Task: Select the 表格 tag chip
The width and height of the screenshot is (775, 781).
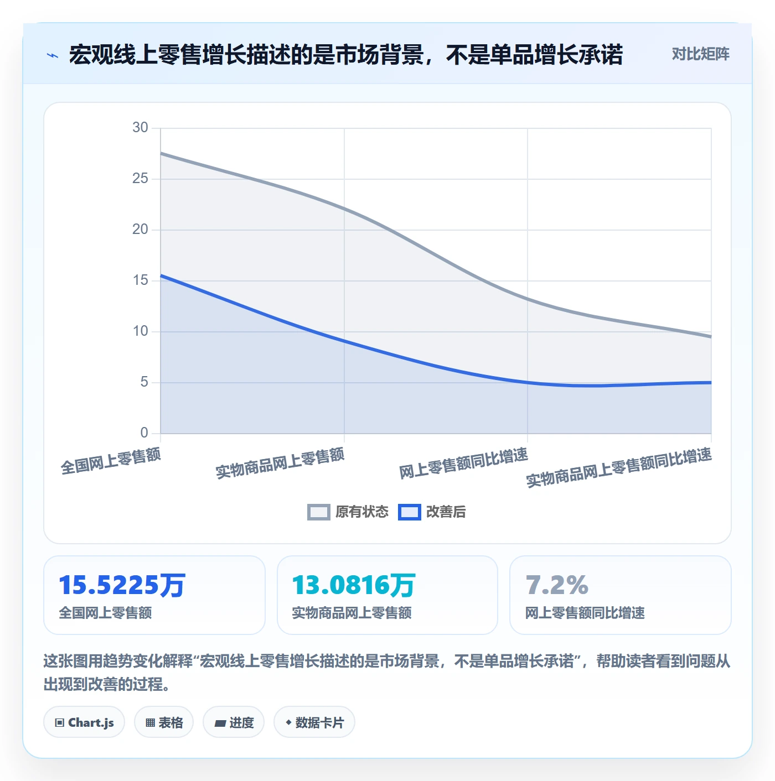Action: click(x=164, y=722)
